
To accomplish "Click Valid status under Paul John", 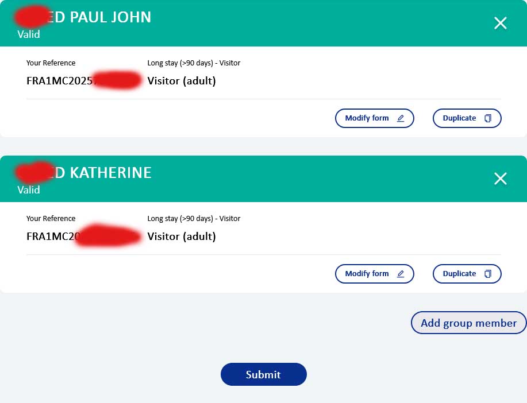I will pyautogui.click(x=29, y=34).
